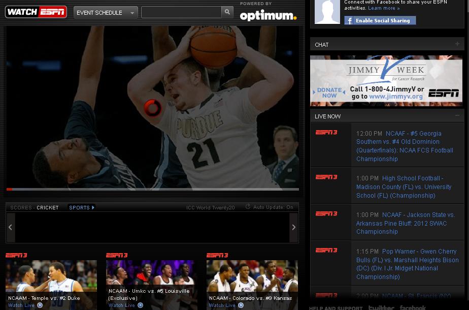
Task: Click the Purdue video player area
Action: (153, 107)
